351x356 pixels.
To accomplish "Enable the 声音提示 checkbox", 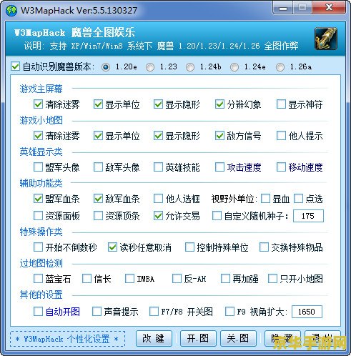I will [97, 312].
